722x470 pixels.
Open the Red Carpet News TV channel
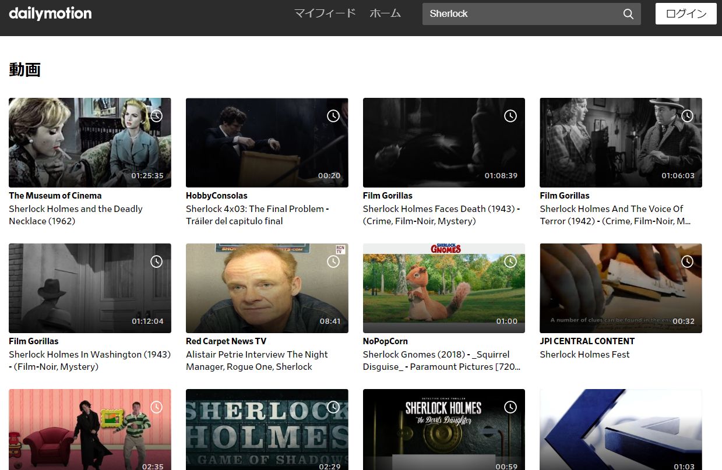[x=226, y=341]
